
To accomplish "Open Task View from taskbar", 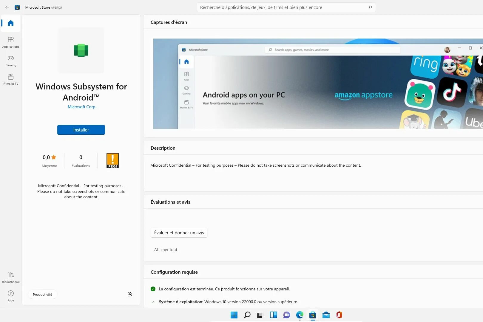I will click(260, 315).
